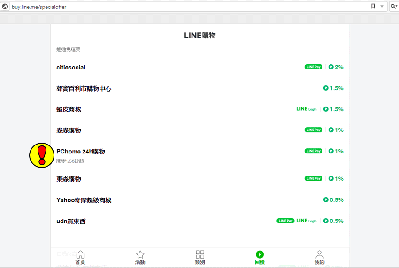Open PChome 24h購物 store
Viewport: 399px width, 268px height.
[x=200, y=155]
